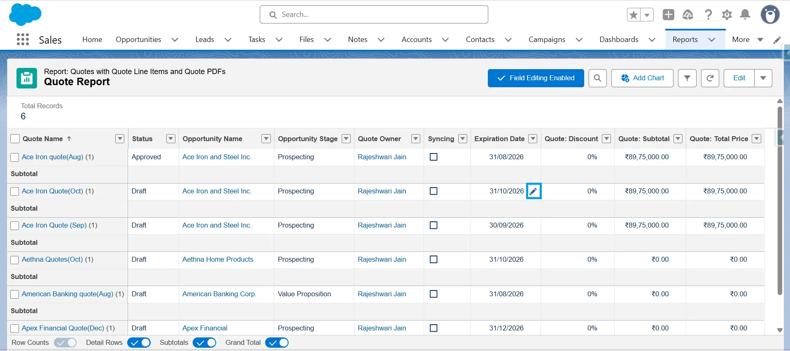This screenshot has height=351, width=790.
Task: Click the report vertical scrollbar thumb
Action: click(780, 200)
